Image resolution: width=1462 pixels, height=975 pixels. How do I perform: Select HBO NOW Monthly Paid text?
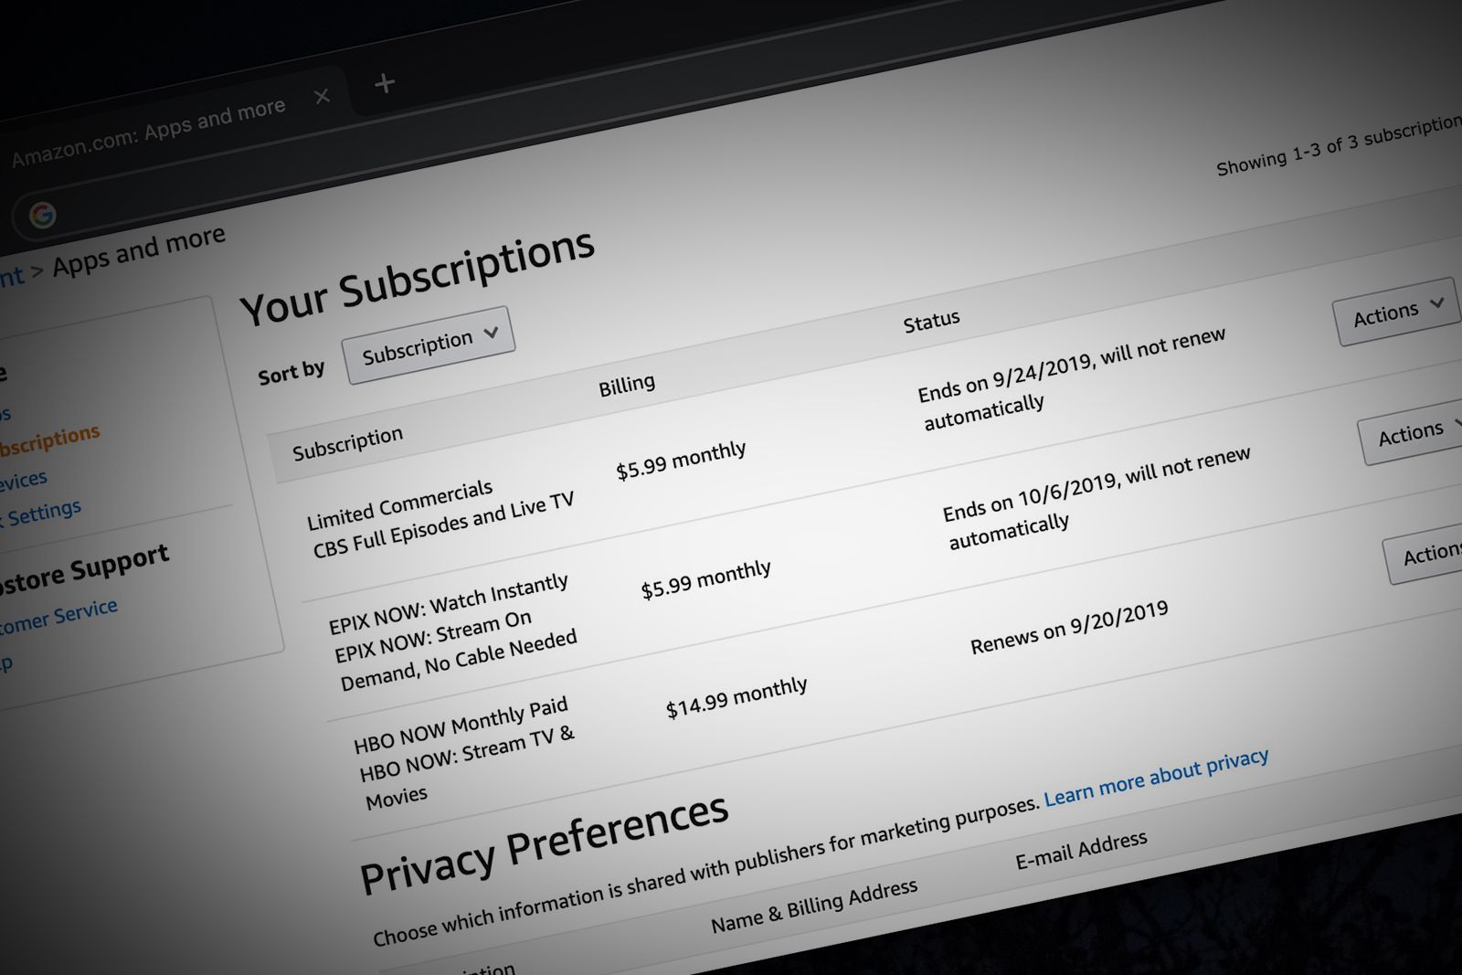click(x=461, y=727)
